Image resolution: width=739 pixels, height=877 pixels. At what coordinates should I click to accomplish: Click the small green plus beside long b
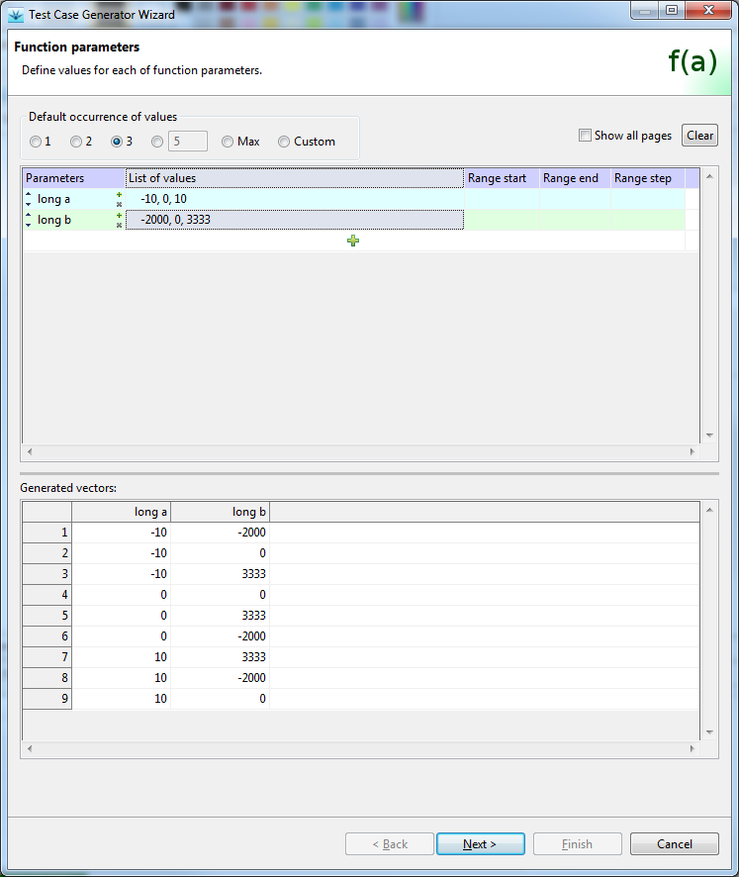[119, 215]
